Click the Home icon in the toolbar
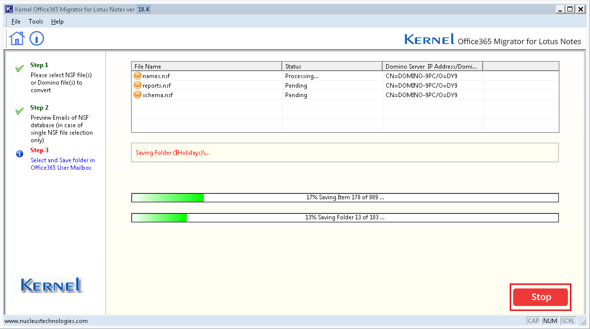The width and height of the screenshot is (590, 329). click(x=17, y=38)
